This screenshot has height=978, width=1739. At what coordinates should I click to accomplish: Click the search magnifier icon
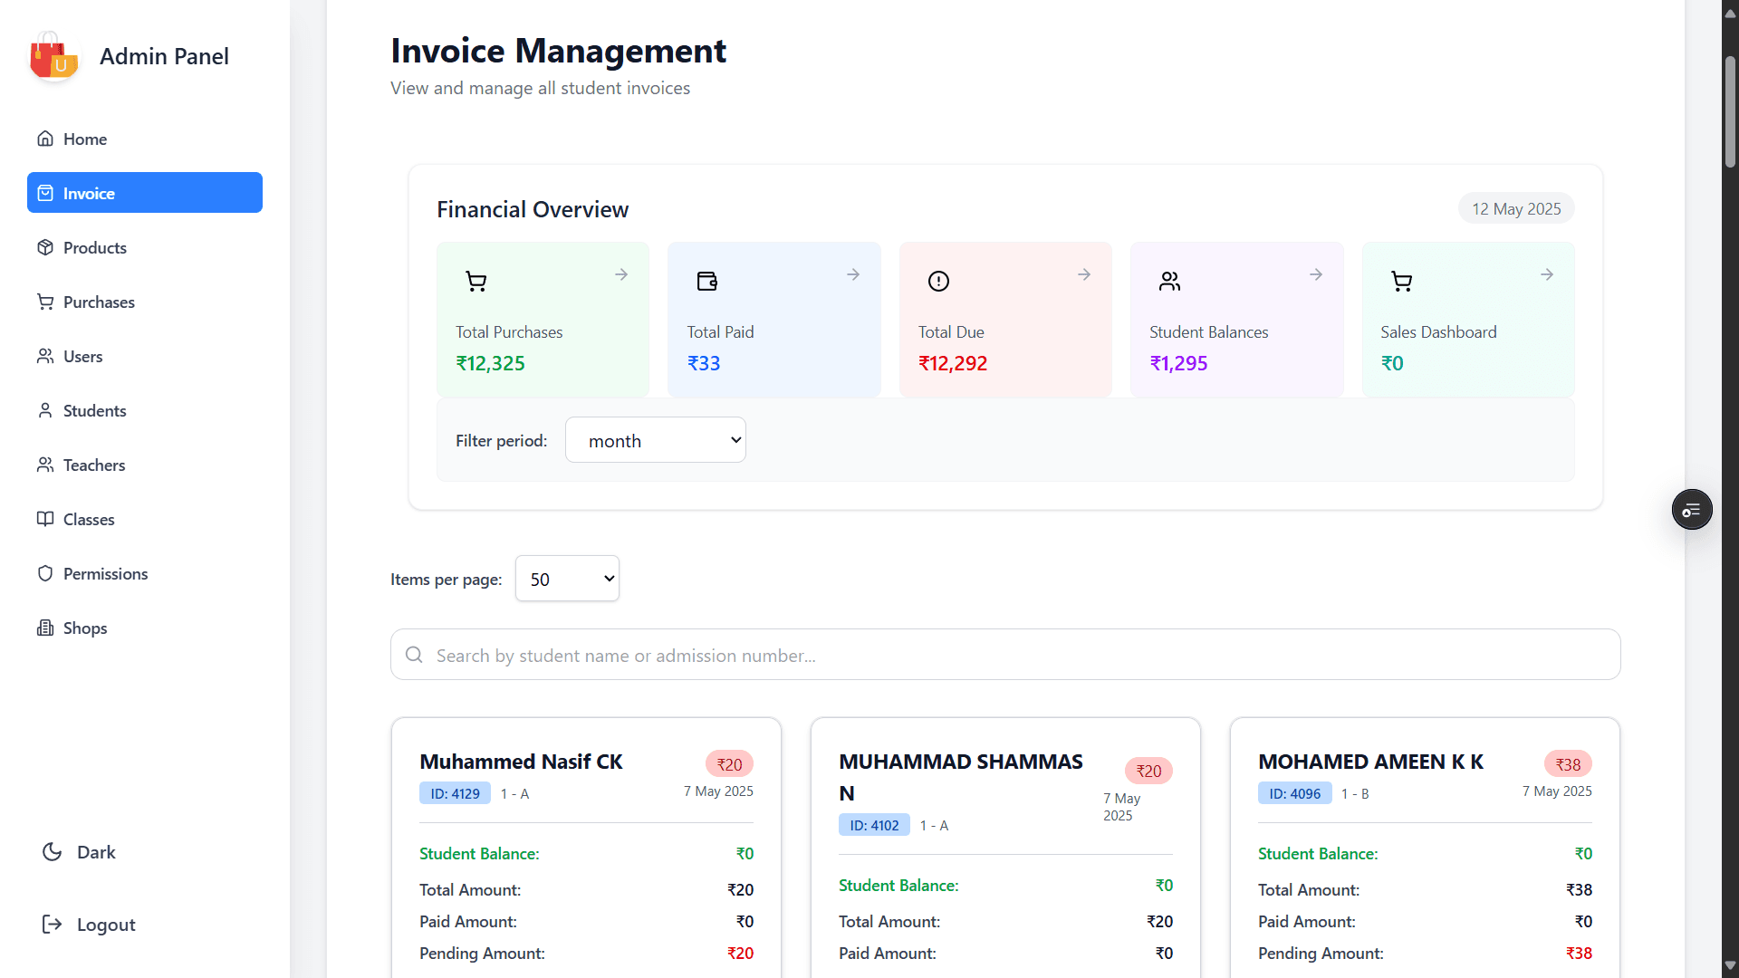414,655
